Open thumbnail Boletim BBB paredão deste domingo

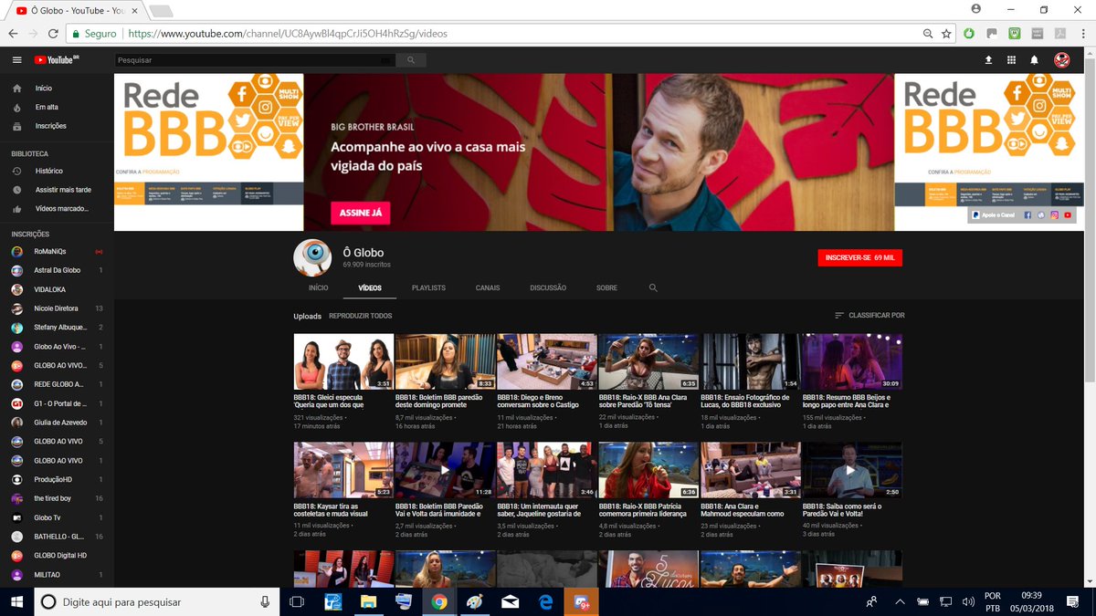[445, 361]
